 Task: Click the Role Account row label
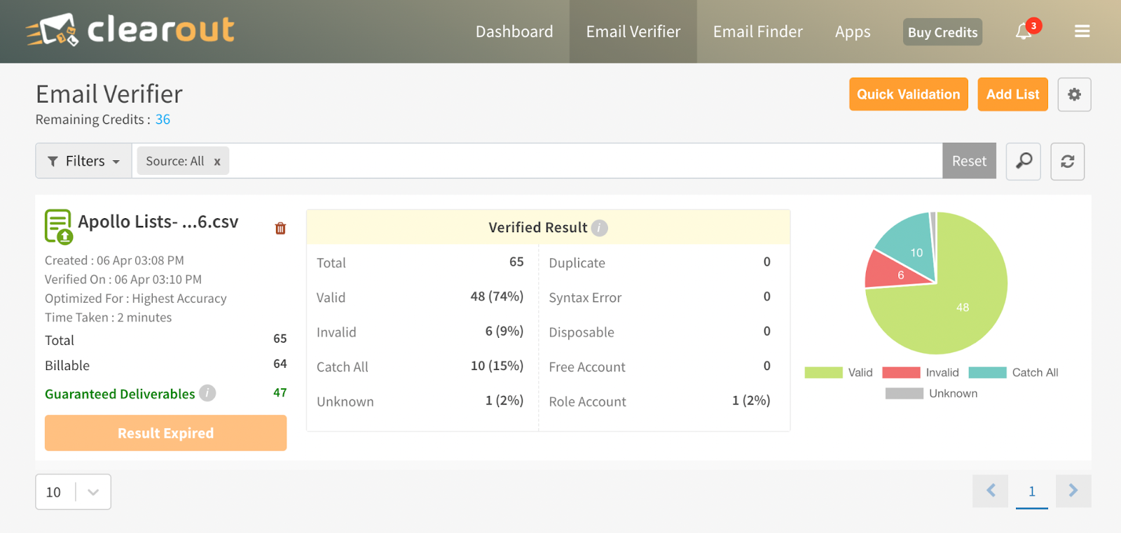coord(587,401)
